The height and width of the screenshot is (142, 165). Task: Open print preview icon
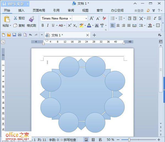point(25,35)
